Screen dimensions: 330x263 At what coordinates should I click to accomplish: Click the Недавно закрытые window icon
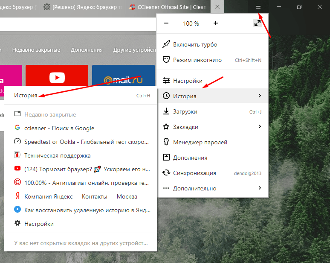coord(17,114)
